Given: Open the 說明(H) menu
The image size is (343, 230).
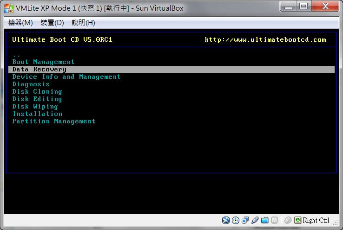Looking at the screenshot, I should tap(83, 22).
